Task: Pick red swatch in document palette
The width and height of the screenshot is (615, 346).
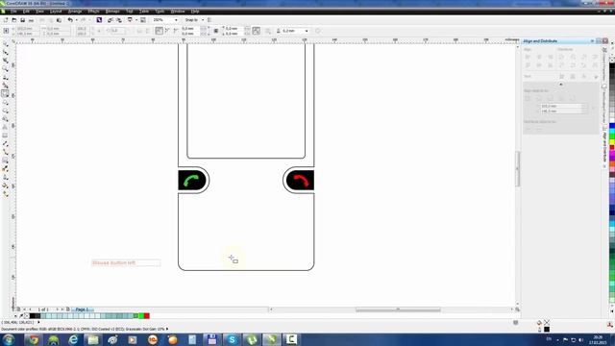Action: pos(147,316)
